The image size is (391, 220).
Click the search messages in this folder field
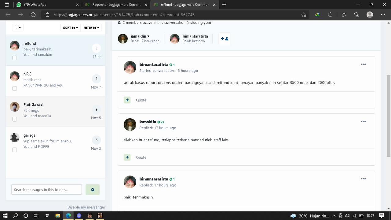point(47,189)
